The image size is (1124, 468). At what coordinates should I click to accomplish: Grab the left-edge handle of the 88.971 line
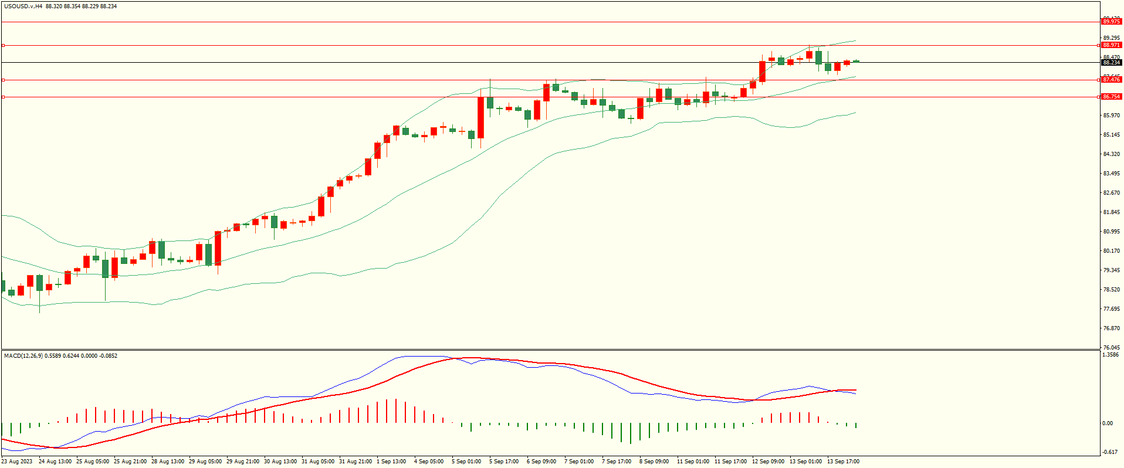click(3, 45)
